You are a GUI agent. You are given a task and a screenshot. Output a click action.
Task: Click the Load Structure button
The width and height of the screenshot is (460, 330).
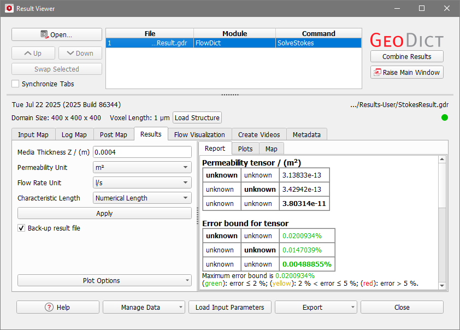tap(197, 117)
